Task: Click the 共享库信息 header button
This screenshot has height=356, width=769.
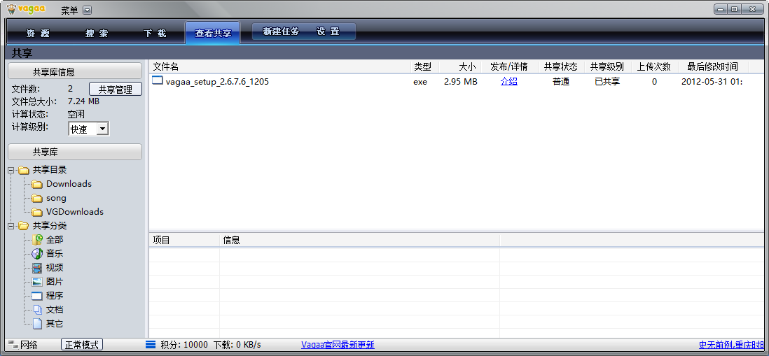Action: [75, 72]
